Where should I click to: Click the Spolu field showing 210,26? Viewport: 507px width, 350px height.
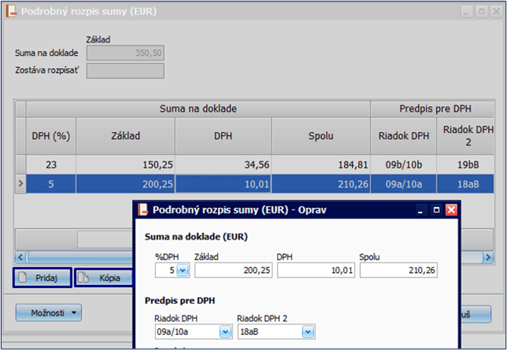[x=398, y=270]
